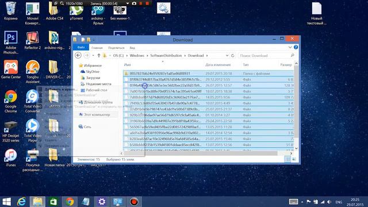
Task: Open Explorer help with the question mark
Action: coord(296,47)
